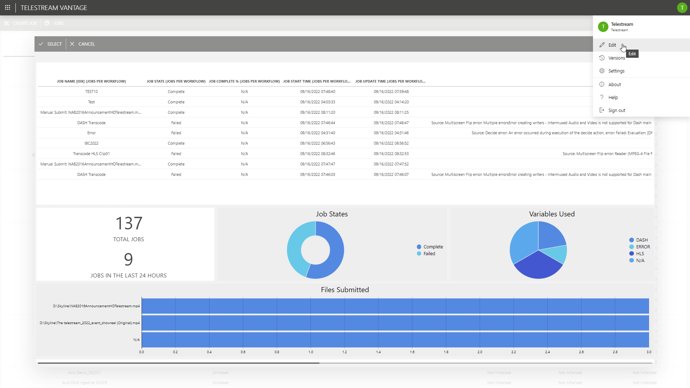Toggle the Failed legend in Job States
Image resolution: width=690 pixels, height=388 pixels.
pos(426,254)
